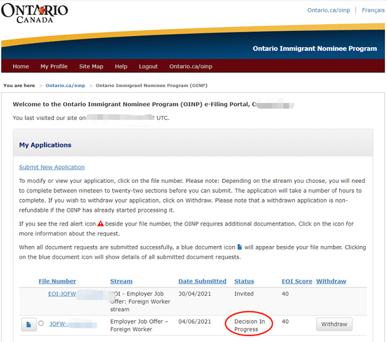Click the blue document icon beside JOFW file

[28, 325]
